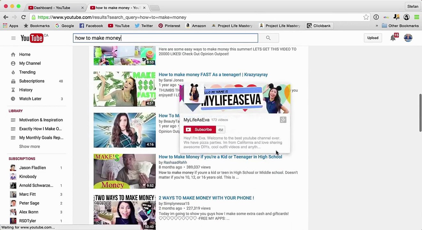
Task: Open the Other Bookmarks folder
Action: 400,26
